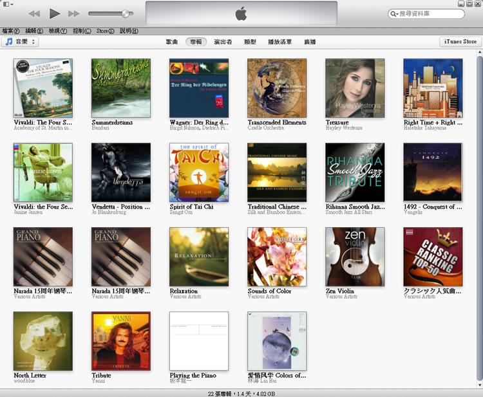Switch to the 播放清單 (Playlists) tab
The height and width of the screenshot is (397, 483).
279,42
